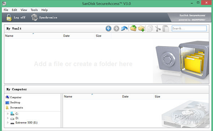Click the Documents folder icon
This screenshot has width=213, height=131.
7,108
